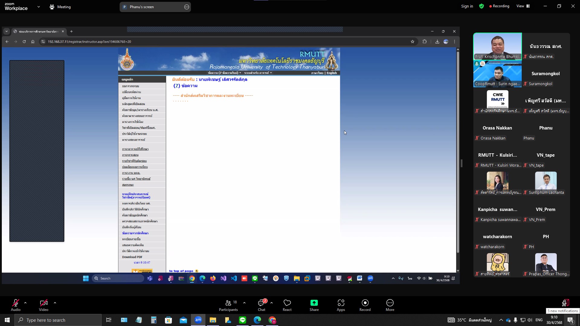580x326 pixels.
Task: Expand video options arrow next to Video
Action: [x=55, y=303]
